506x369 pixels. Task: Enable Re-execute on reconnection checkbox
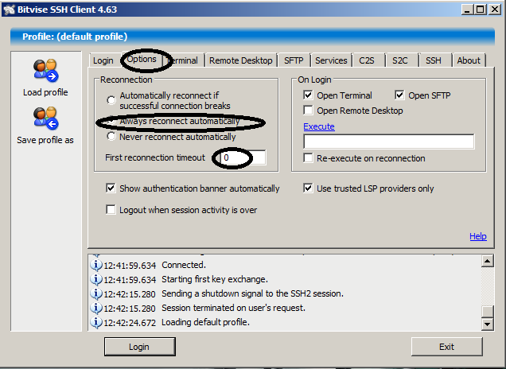pos(308,158)
